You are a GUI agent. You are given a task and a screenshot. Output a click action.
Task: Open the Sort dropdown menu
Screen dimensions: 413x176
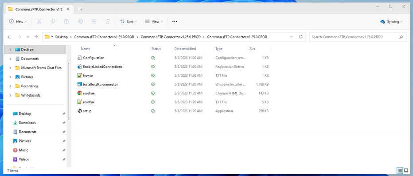click(x=128, y=22)
